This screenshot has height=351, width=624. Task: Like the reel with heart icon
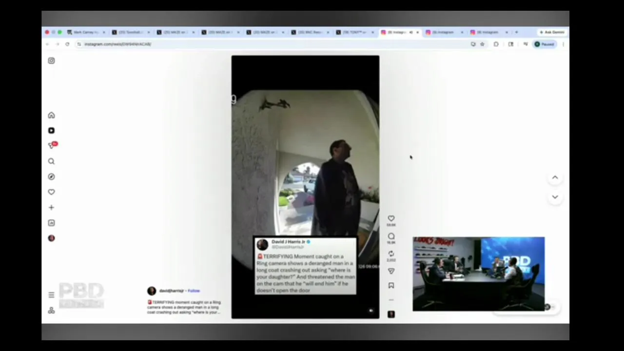[391, 219]
